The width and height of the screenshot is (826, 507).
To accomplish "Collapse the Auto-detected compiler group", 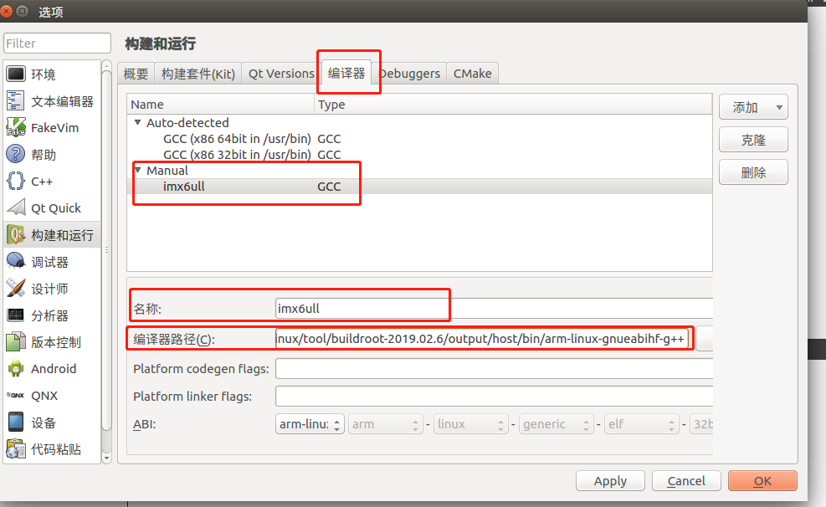I will pos(136,122).
